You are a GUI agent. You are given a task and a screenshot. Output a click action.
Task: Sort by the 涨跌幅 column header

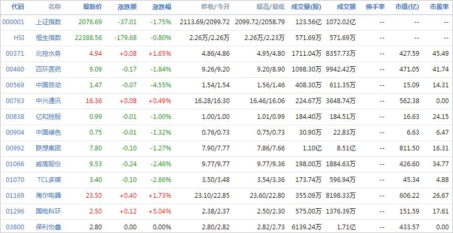pos(162,7)
